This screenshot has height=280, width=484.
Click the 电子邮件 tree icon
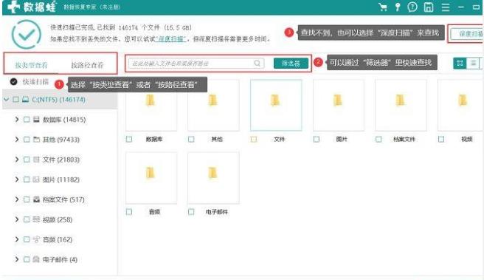[36, 259]
